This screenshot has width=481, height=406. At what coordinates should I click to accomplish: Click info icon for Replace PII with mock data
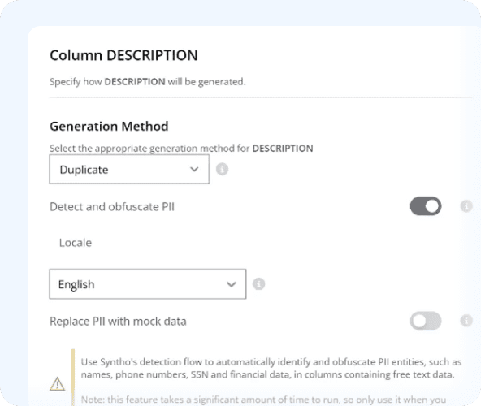(466, 321)
